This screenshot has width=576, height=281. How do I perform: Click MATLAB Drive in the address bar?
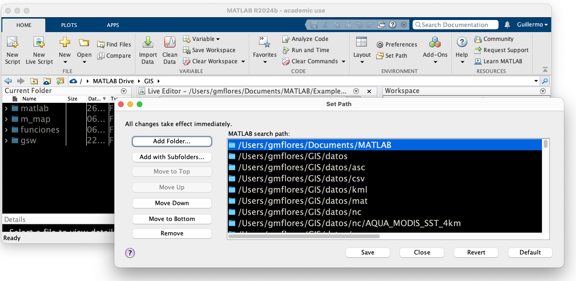point(113,81)
